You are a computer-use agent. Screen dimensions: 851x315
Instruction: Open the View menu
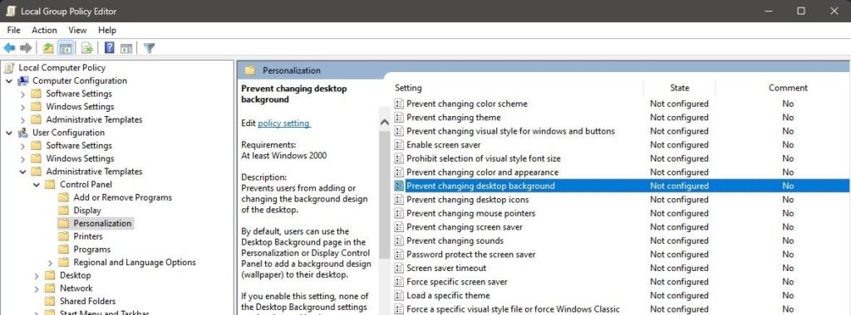point(77,31)
